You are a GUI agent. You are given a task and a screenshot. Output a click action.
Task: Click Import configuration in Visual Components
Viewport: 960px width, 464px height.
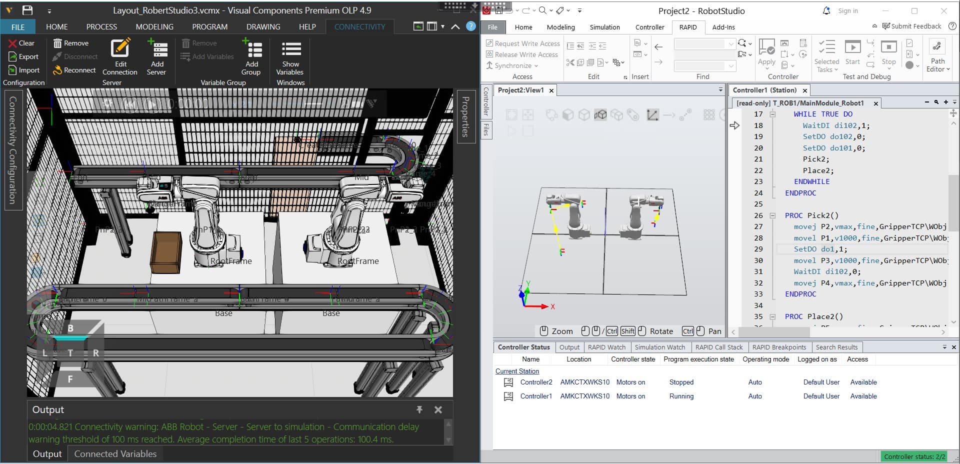tap(23, 70)
